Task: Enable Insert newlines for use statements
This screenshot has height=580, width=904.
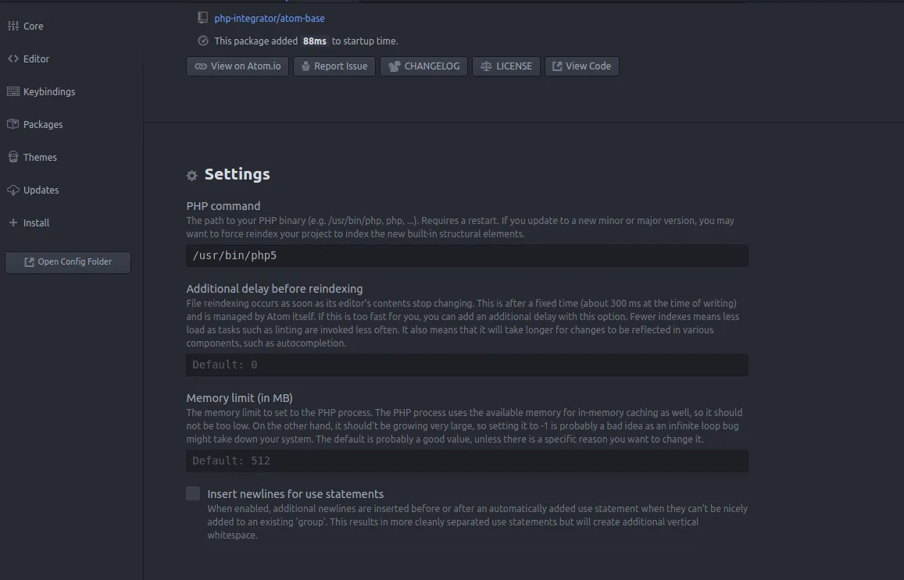Action: pyautogui.click(x=193, y=493)
